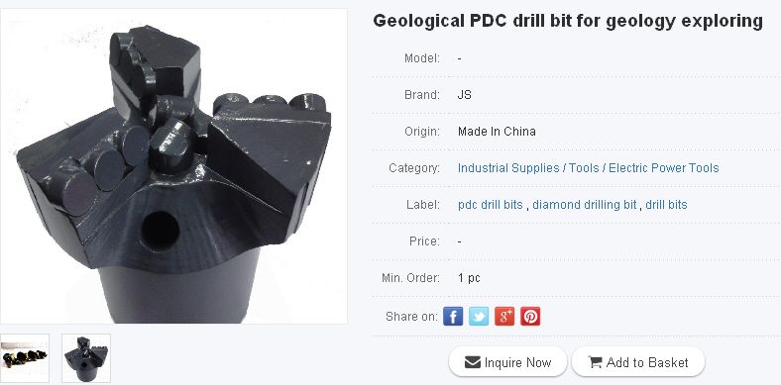The height and width of the screenshot is (385, 781).
Task: Open the Electric Power Tools category link
Action: point(664,168)
